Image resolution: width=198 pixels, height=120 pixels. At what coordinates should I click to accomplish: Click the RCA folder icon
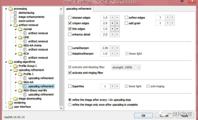[x=20, y=54]
